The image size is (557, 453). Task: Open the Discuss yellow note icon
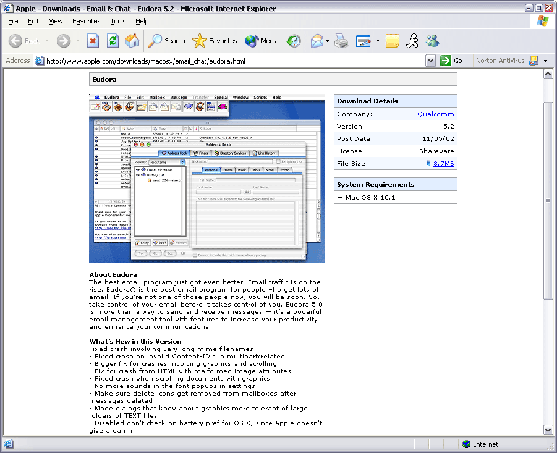(393, 41)
